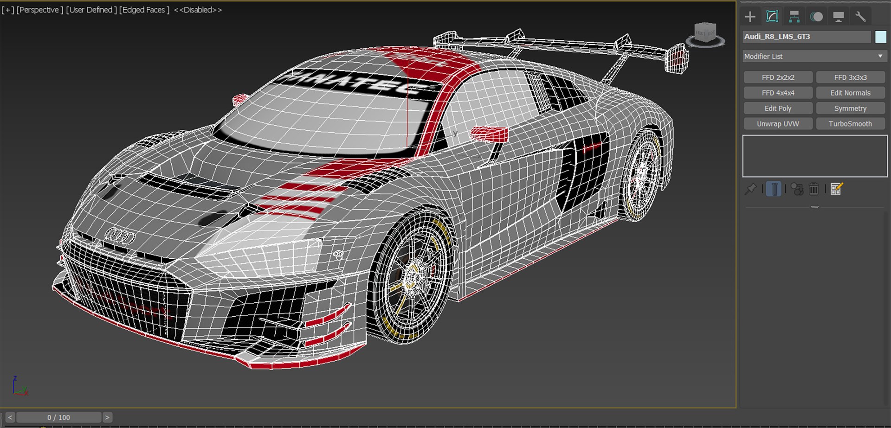Apply the Symmetry modifier
891x428 pixels.
850,109
